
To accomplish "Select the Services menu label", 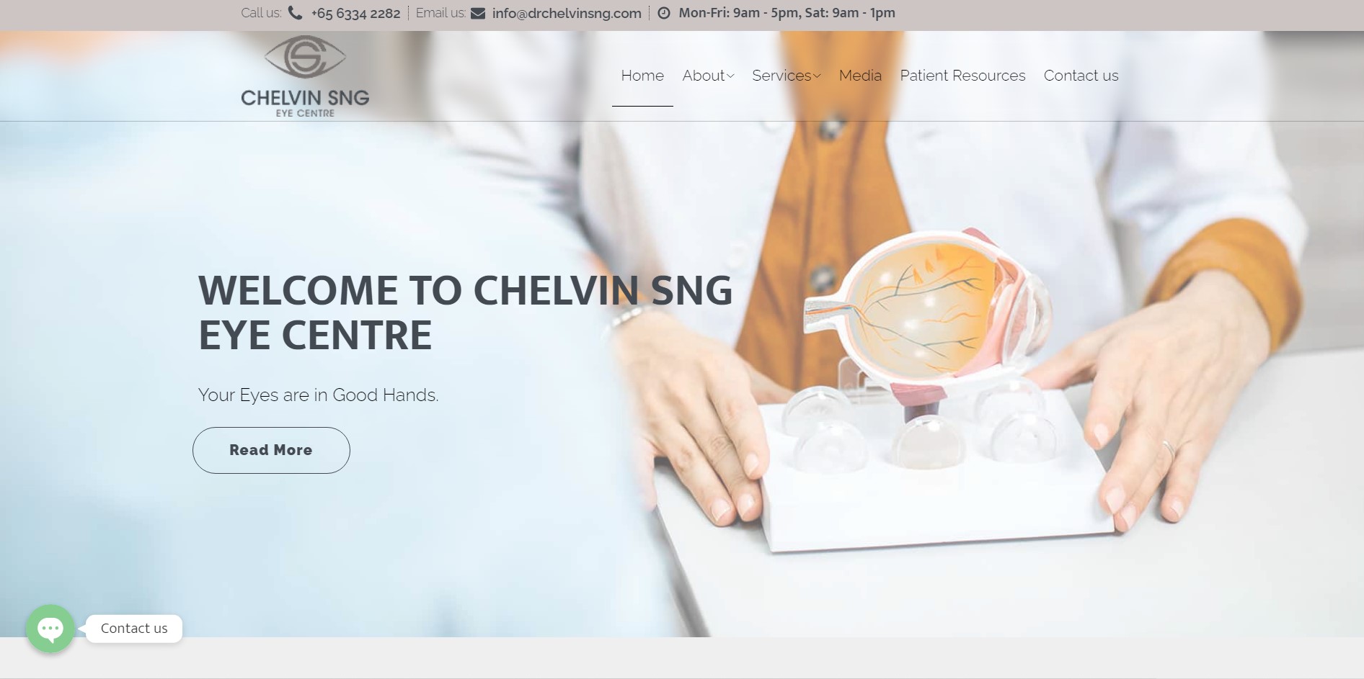I will pos(781,76).
